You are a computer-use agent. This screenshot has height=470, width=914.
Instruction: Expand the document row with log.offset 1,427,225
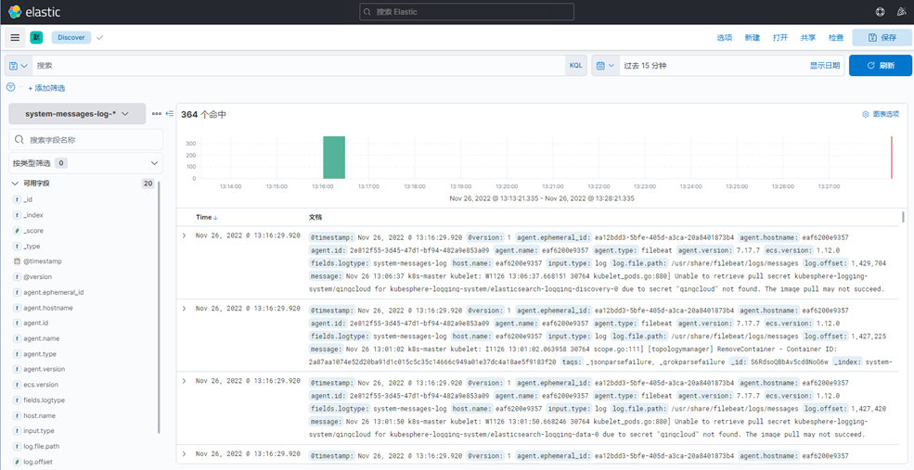coord(185,308)
